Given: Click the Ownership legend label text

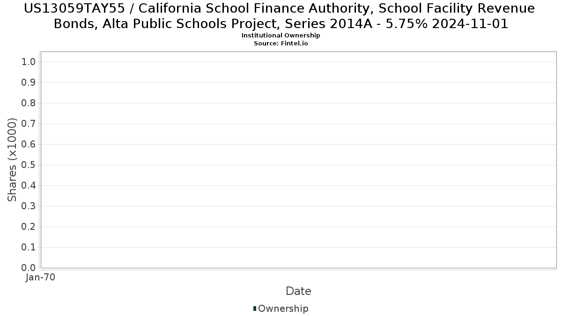Looking at the screenshot, I should coord(283,309).
